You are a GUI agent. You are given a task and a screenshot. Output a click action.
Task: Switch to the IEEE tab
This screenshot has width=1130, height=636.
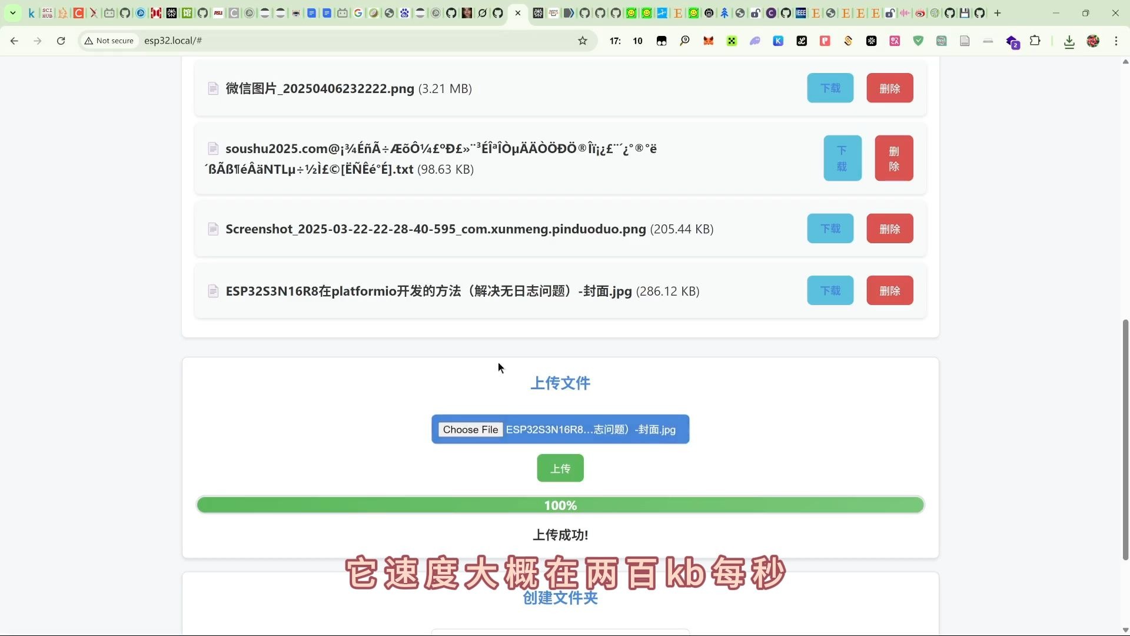tap(801, 13)
